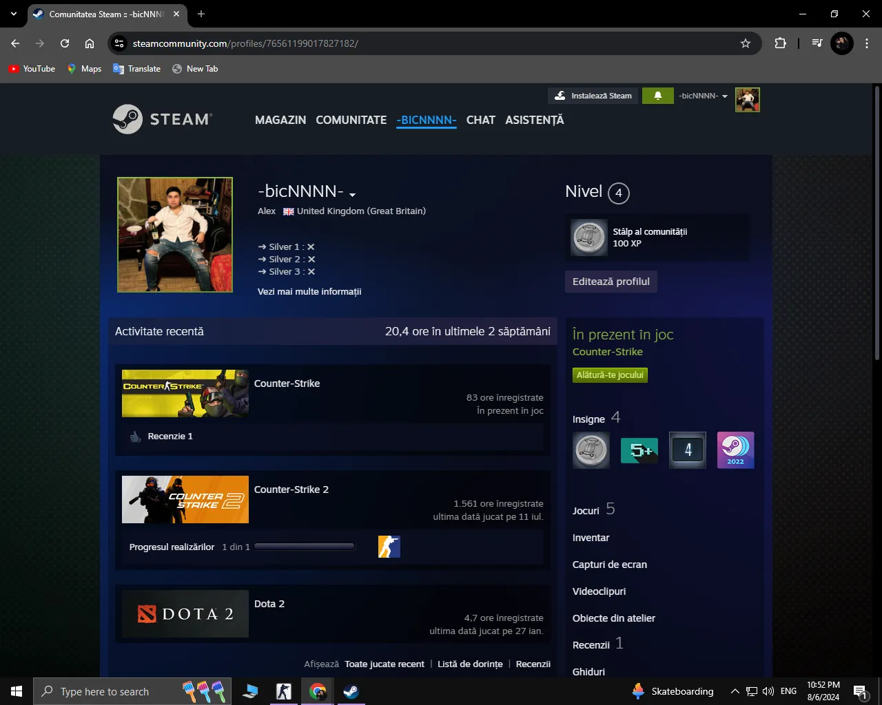This screenshot has height=705, width=882.
Task: Click the Counter-Strike game banner
Action: pyautogui.click(x=185, y=394)
